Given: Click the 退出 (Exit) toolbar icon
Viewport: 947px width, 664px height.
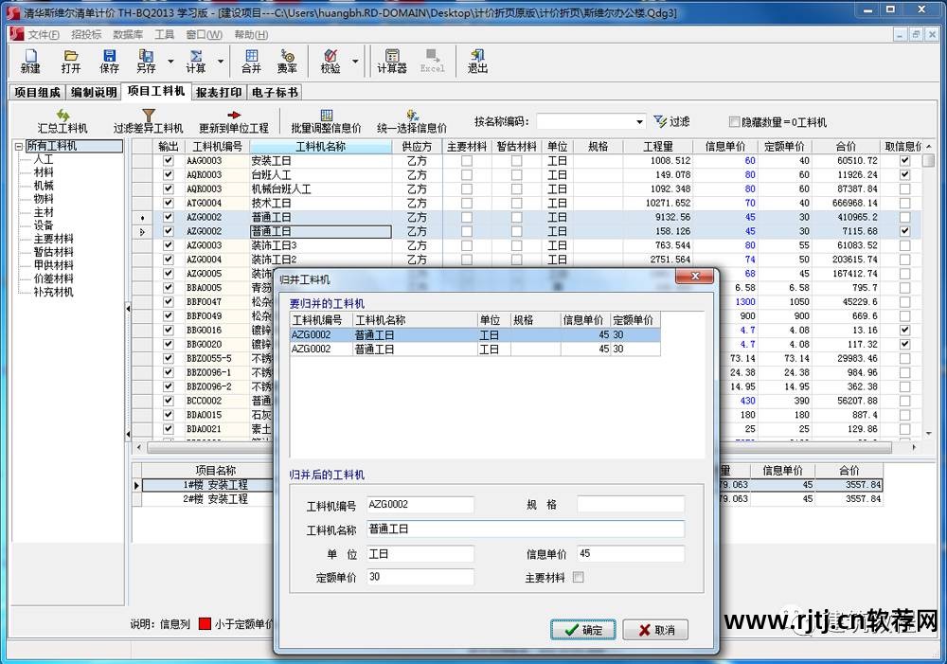Looking at the screenshot, I should [477, 62].
